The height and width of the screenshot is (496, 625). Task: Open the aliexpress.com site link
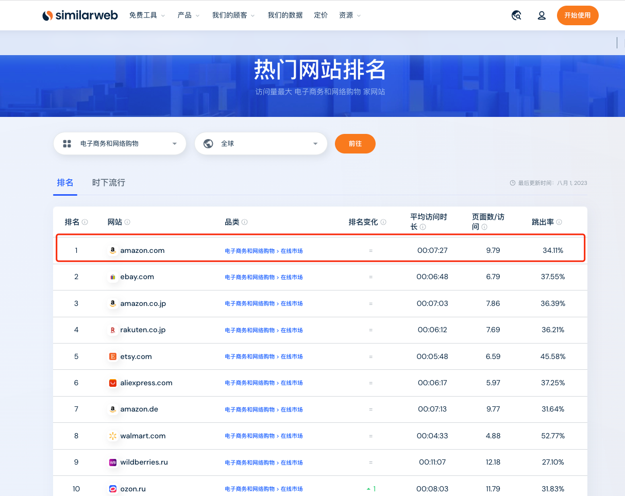point(146,383)
